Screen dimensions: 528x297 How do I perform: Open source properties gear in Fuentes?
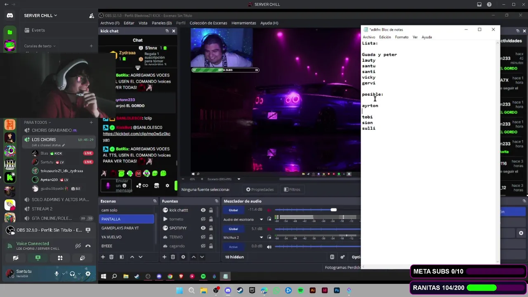point(183,257)
